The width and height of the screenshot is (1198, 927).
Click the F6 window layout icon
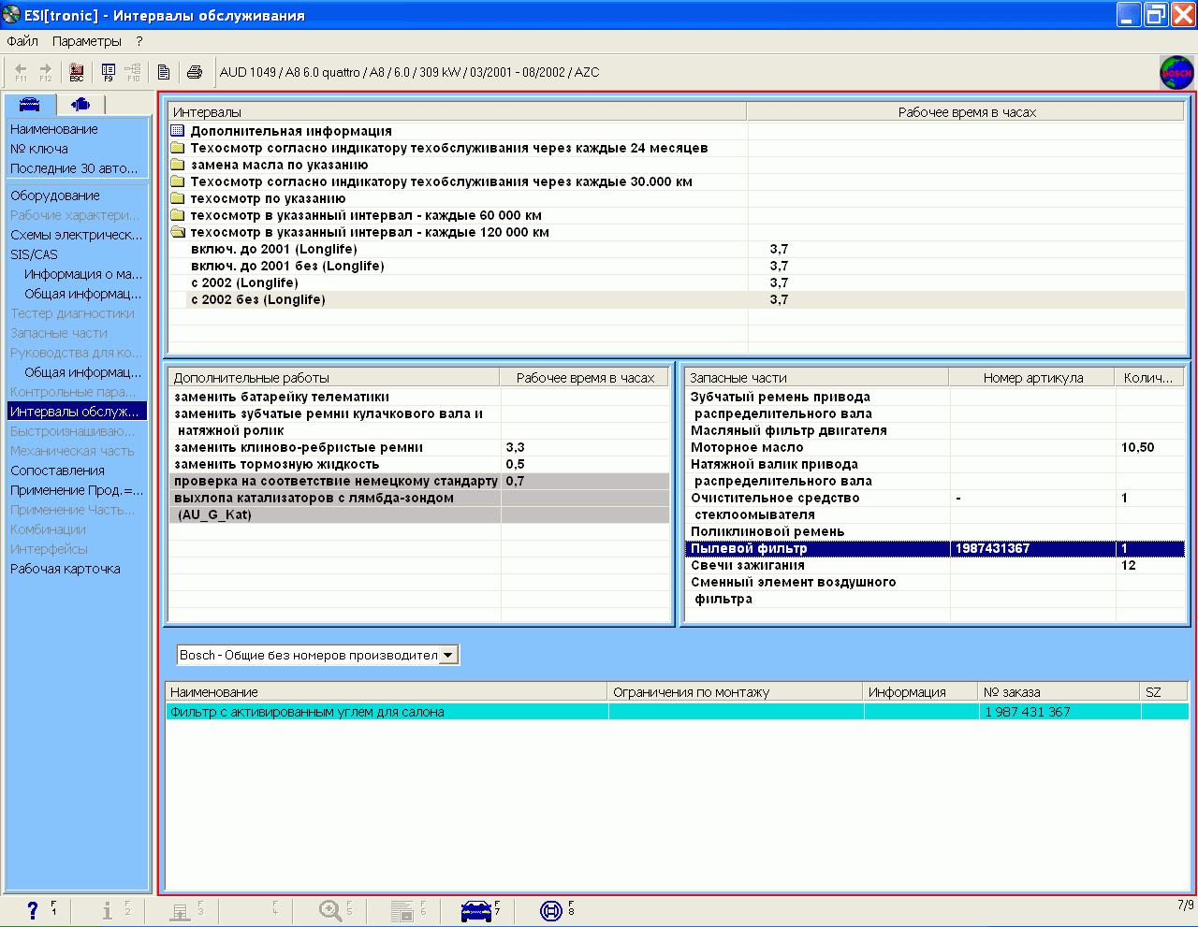(402, 910)
